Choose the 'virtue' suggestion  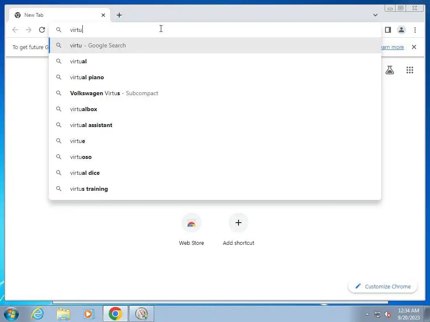(215, 141)
